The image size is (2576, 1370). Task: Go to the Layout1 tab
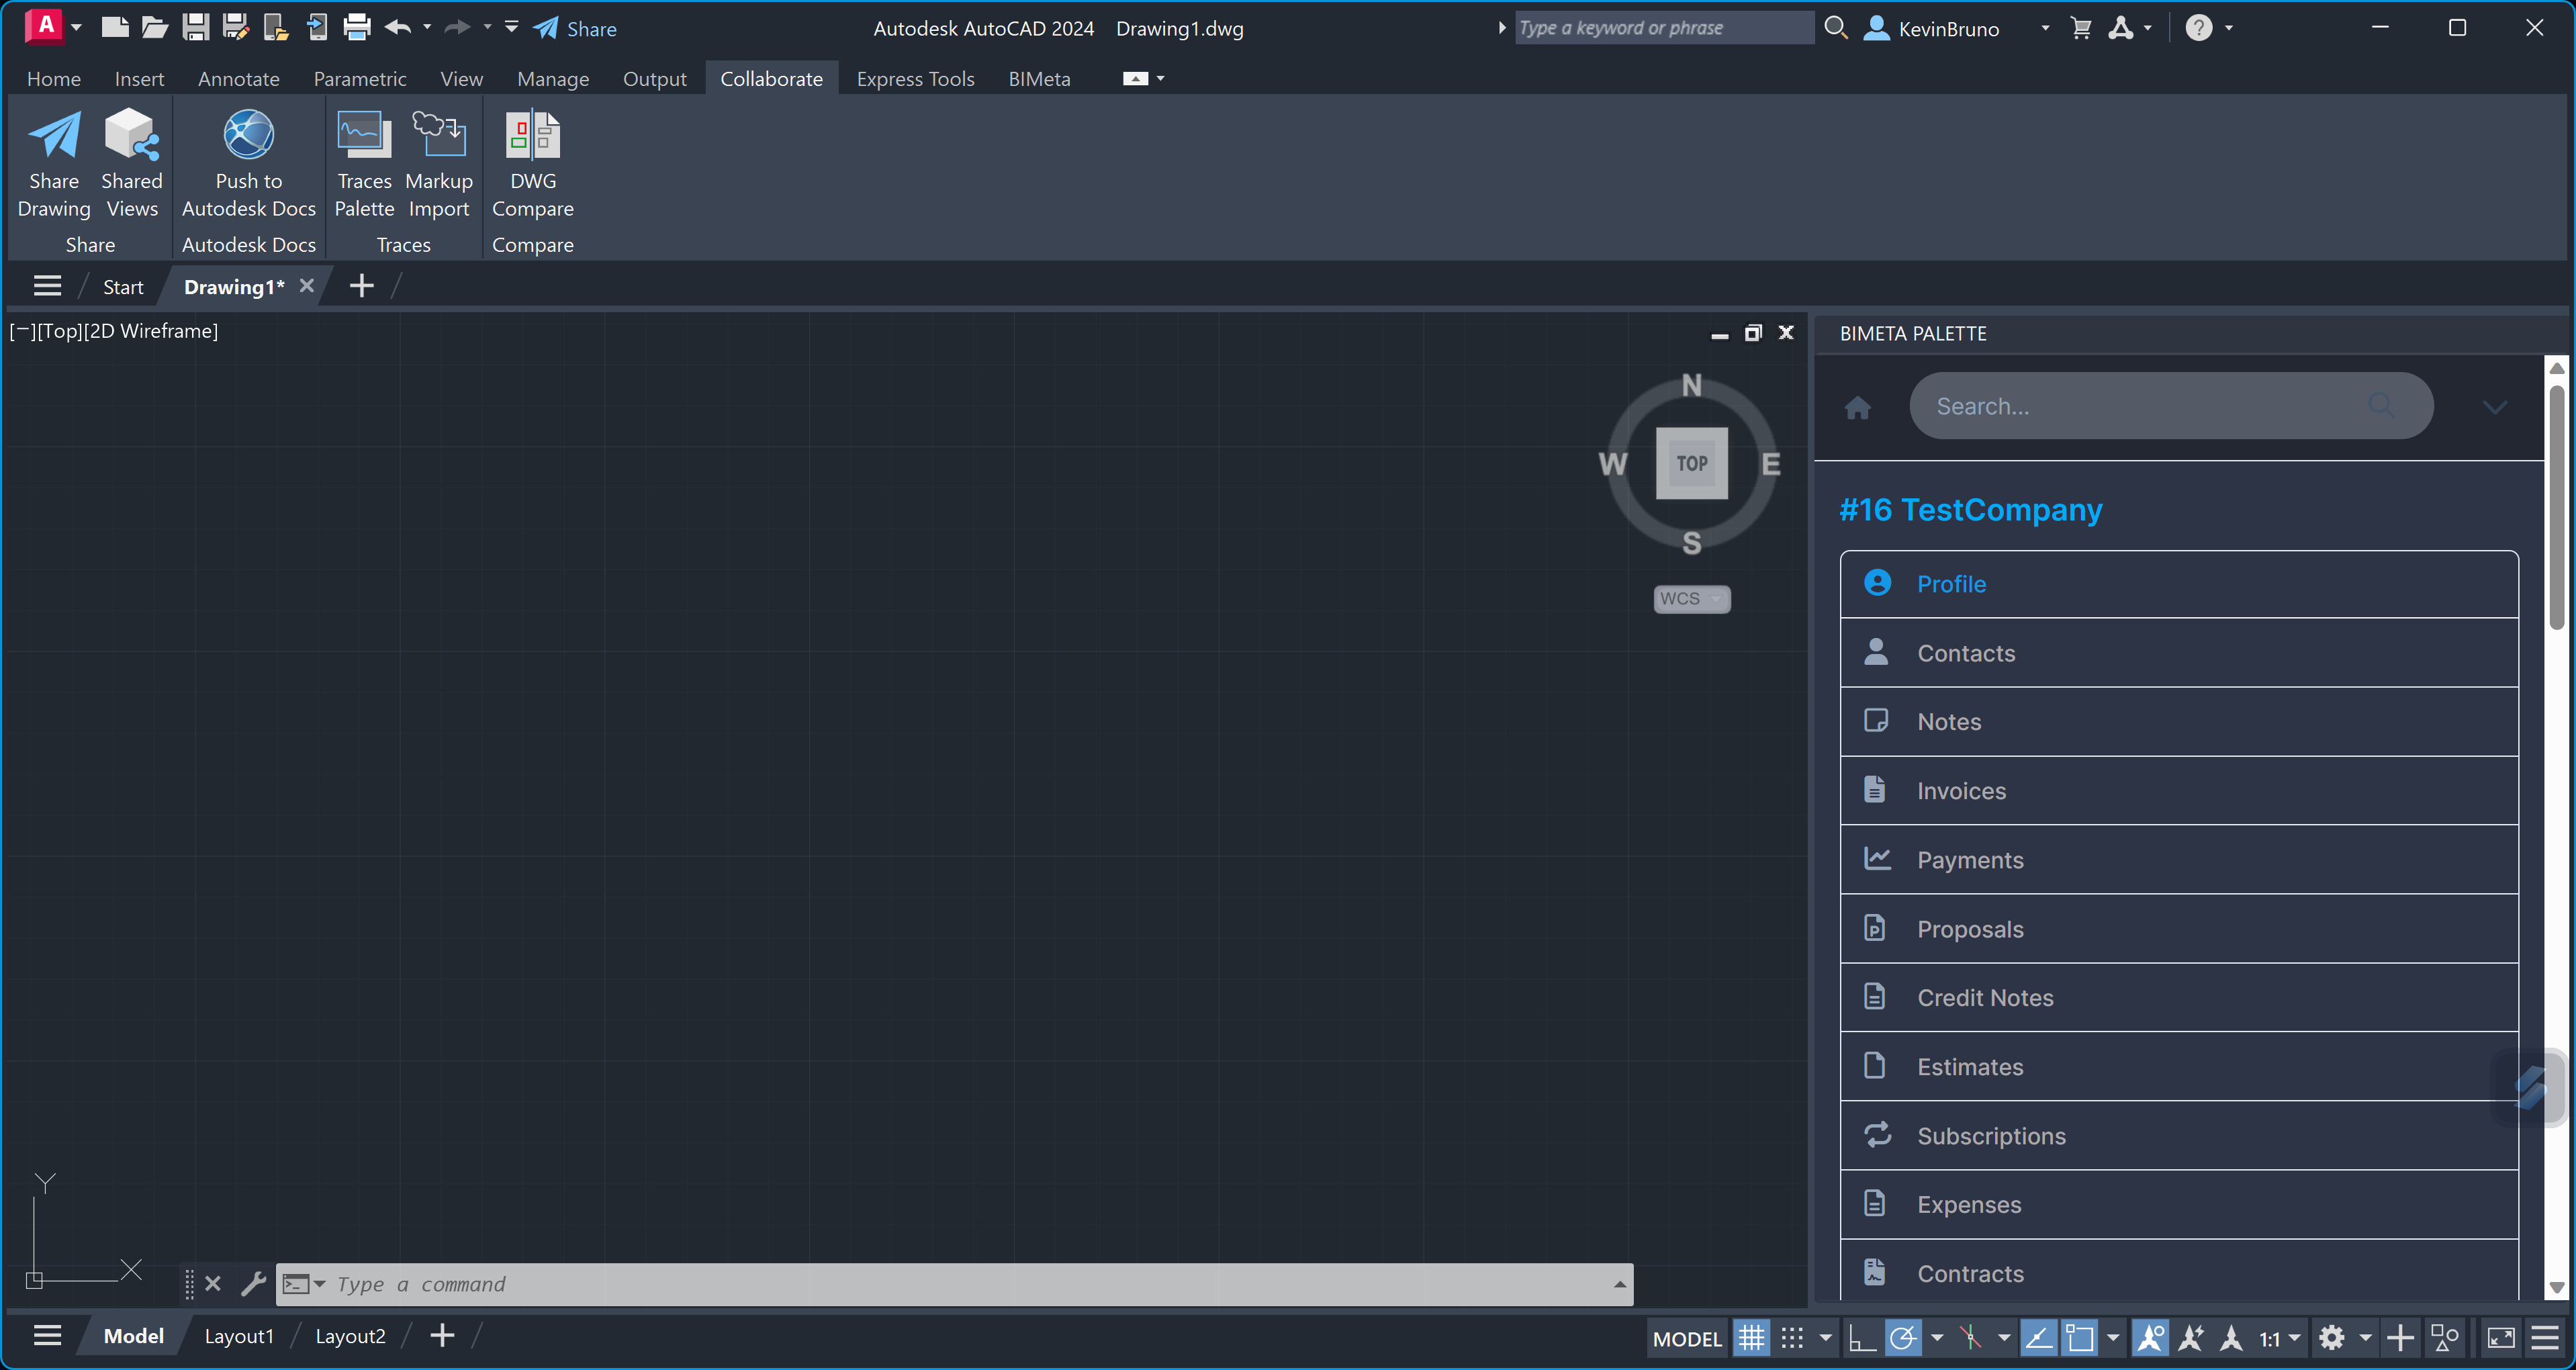tap(239, 1336)
